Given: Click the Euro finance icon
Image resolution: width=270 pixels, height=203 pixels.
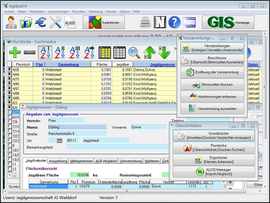Looking at the screenshot, I should pyautogui.click(x=40, y=22).
